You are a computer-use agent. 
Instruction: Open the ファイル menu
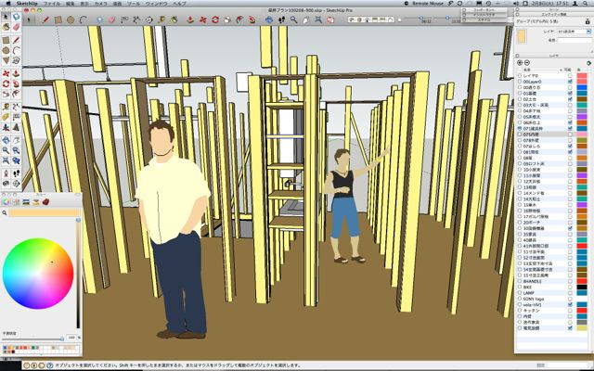pos(52,4)
